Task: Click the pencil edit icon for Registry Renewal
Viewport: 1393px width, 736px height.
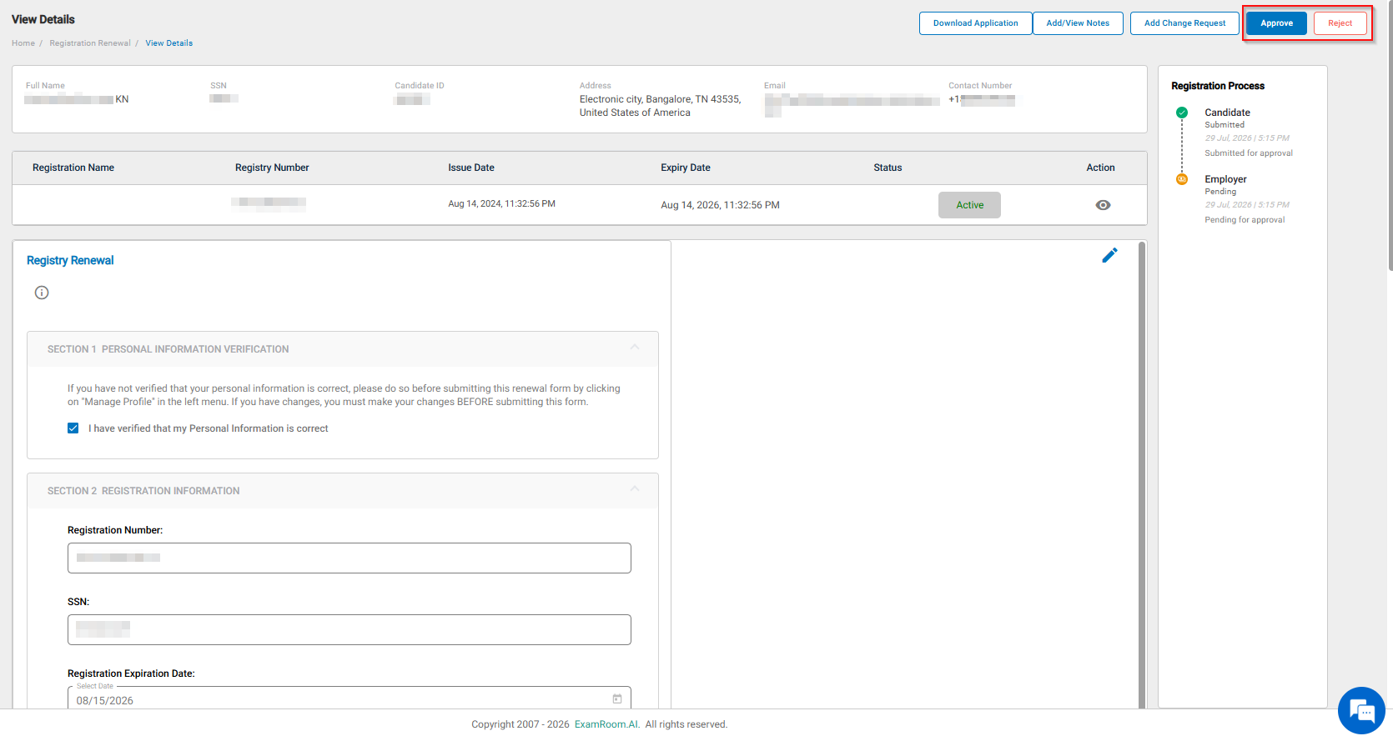Action: (x=1109, y=255)
